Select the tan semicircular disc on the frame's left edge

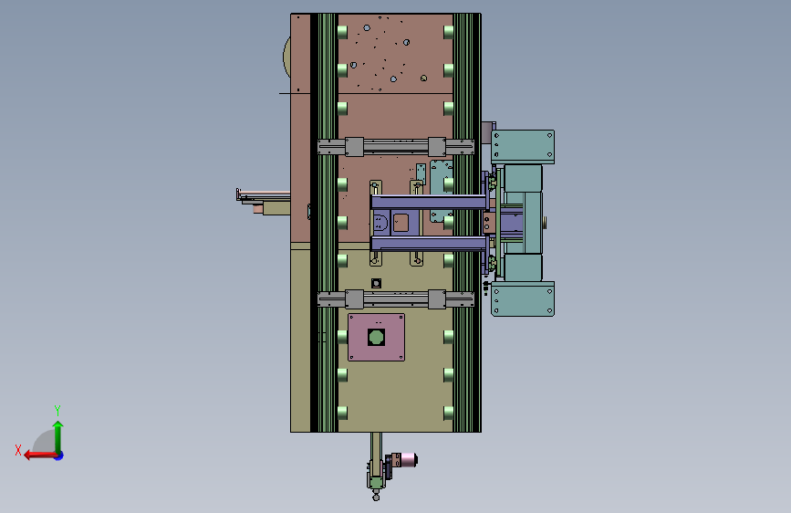286,57
